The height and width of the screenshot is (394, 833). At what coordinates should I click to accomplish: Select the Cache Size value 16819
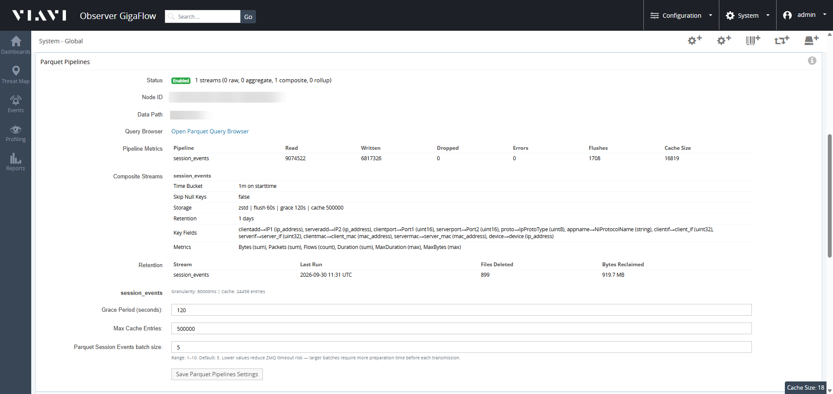pos(672,158)
